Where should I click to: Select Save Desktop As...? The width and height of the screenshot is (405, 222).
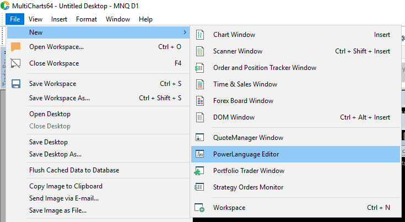[99, 154]
